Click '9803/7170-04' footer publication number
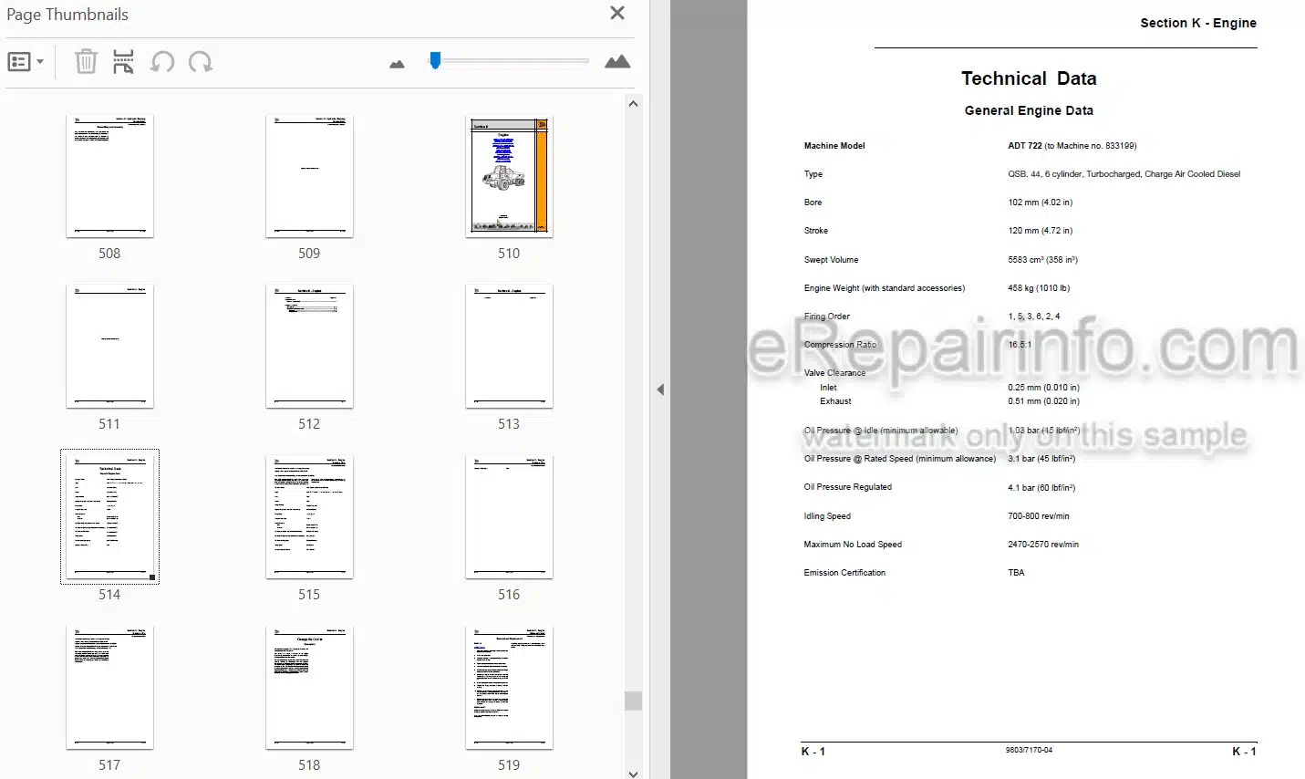 coord(1029,750)
